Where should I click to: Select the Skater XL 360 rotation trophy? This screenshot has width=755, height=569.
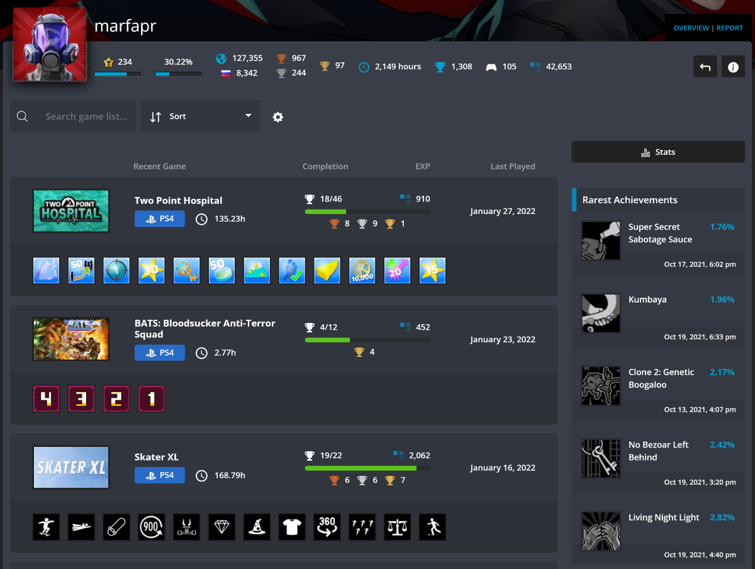(328, 527)
